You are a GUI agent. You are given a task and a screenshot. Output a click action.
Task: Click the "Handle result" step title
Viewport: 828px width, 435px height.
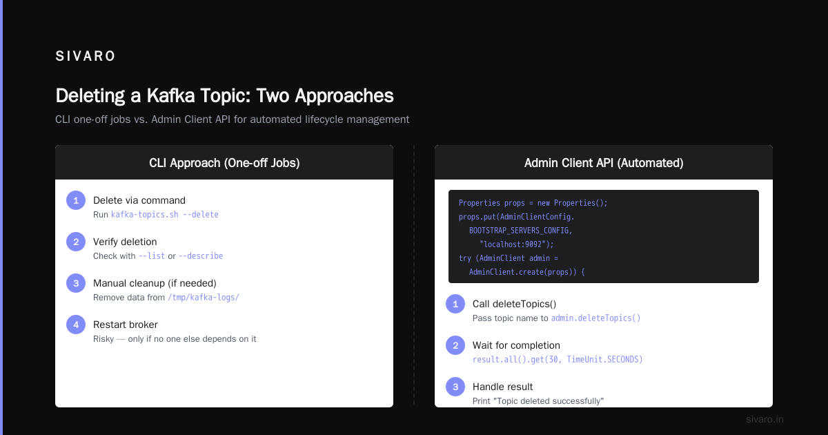tap(502, 387)
